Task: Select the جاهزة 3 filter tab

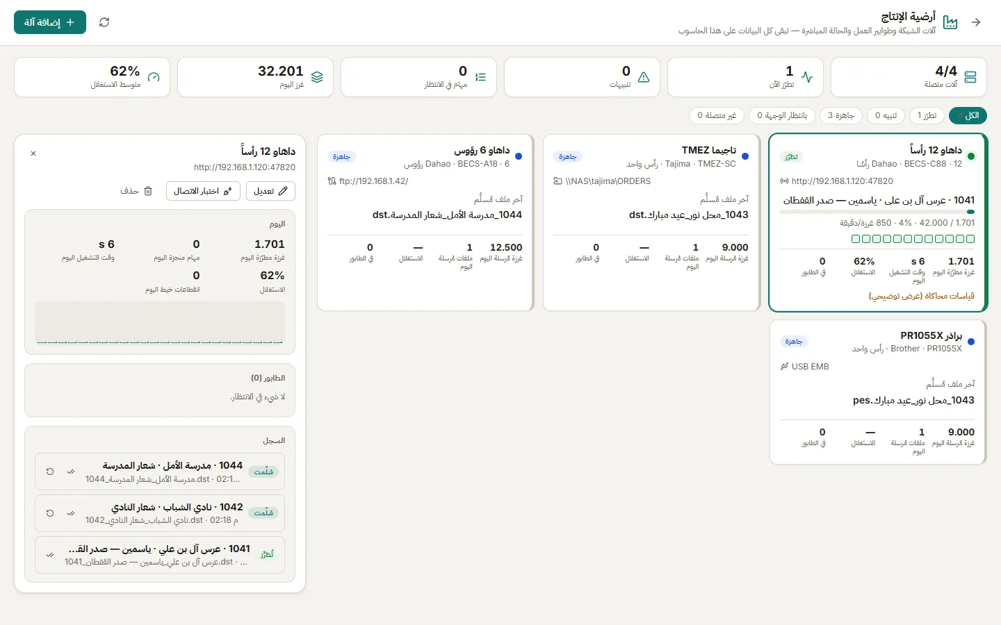Action: point(841,115)
